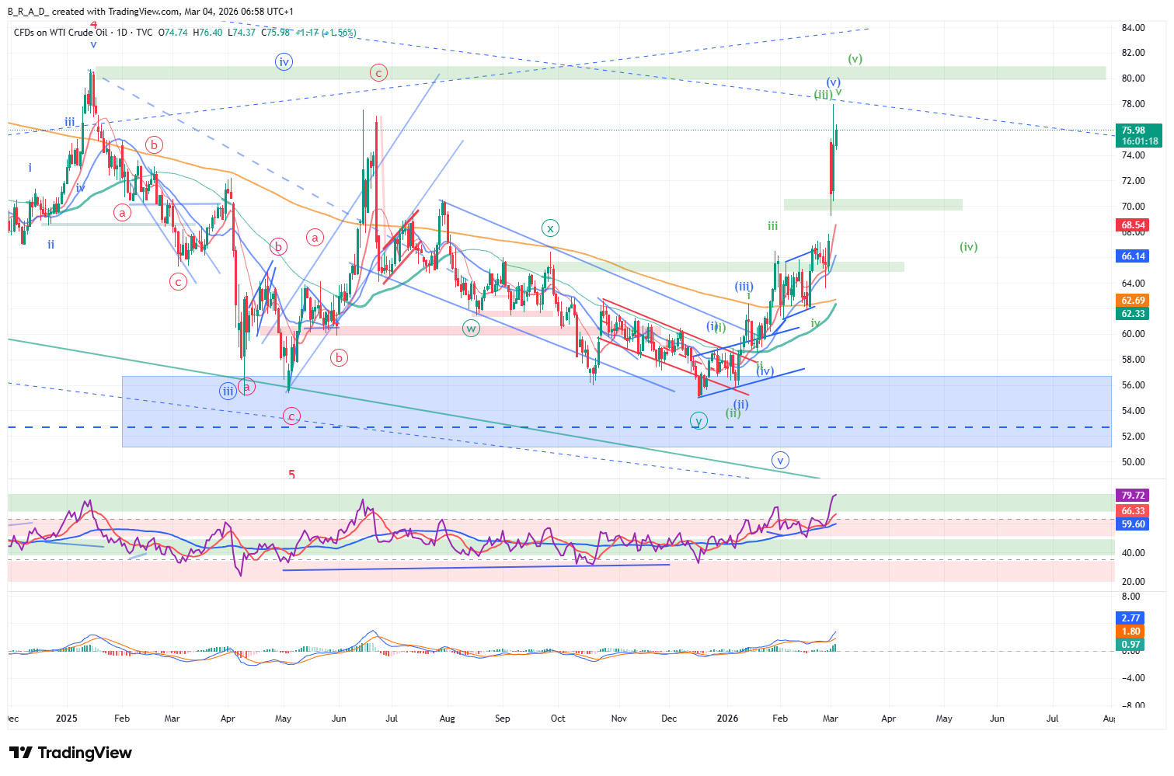The height and width of the screenshot is (776, 1174).
Task: Select the purple 79.72 RSI value label
Action: pyautogui.click(x=1133, y=496)
